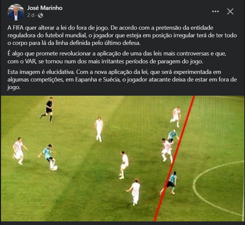This screenshot has height=225, width=245.
Task: Open the three-dot post options menu
Action: [x=215, y=12]
